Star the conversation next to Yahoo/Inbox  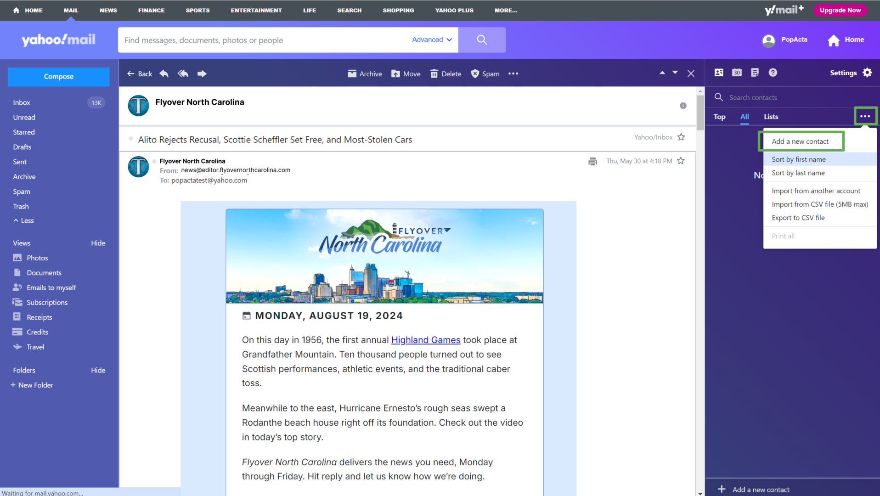[x=681, y=137]
